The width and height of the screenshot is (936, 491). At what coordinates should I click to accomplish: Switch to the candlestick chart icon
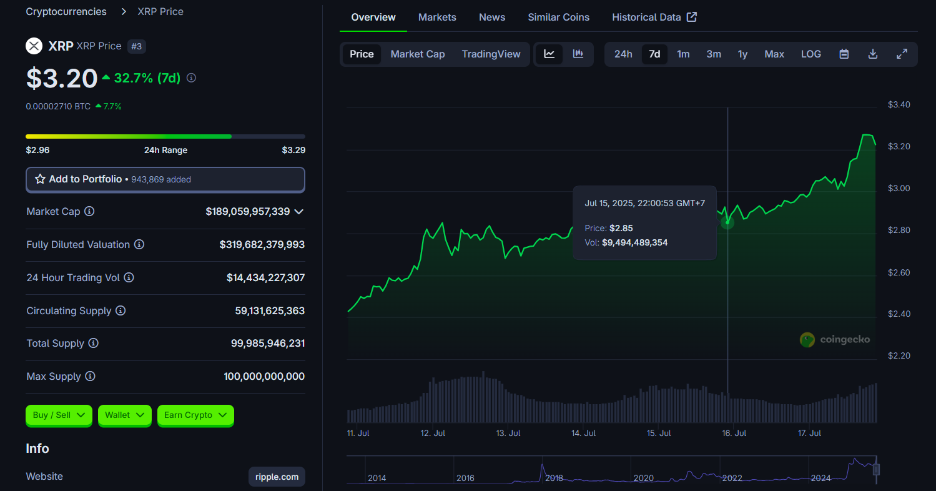coord(578,54)
